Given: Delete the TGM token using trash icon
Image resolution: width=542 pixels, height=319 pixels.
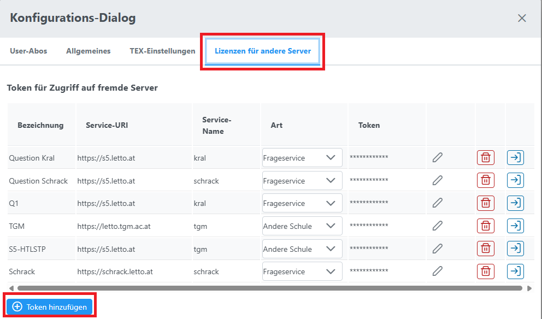Looking at the screenshot, I should 485,226.
